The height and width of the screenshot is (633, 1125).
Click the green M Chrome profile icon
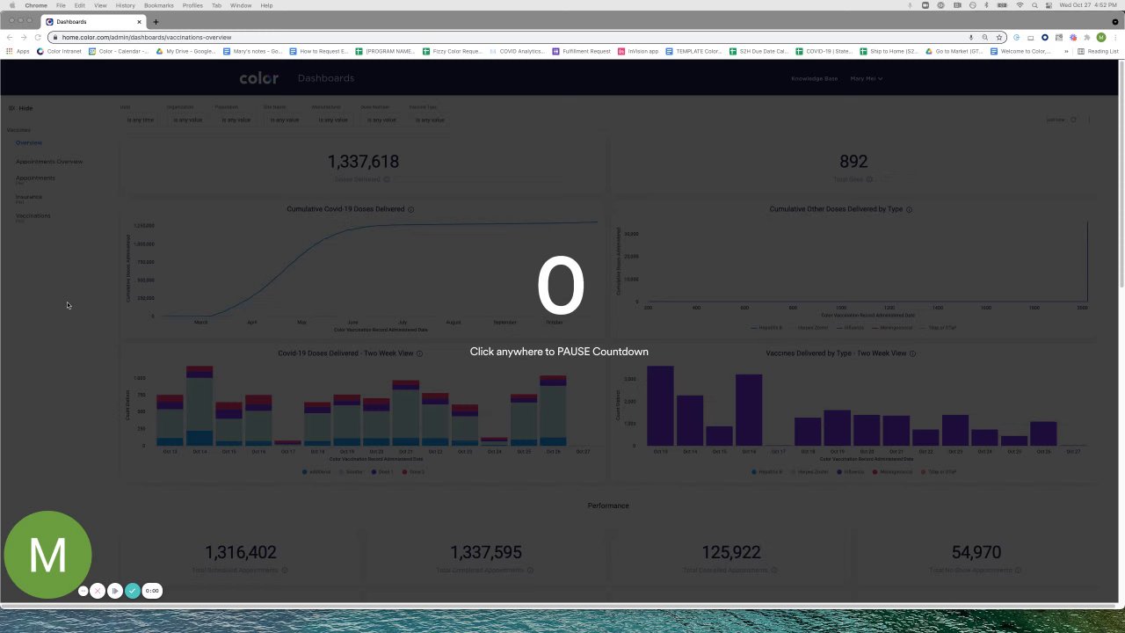pos(1100,37)
